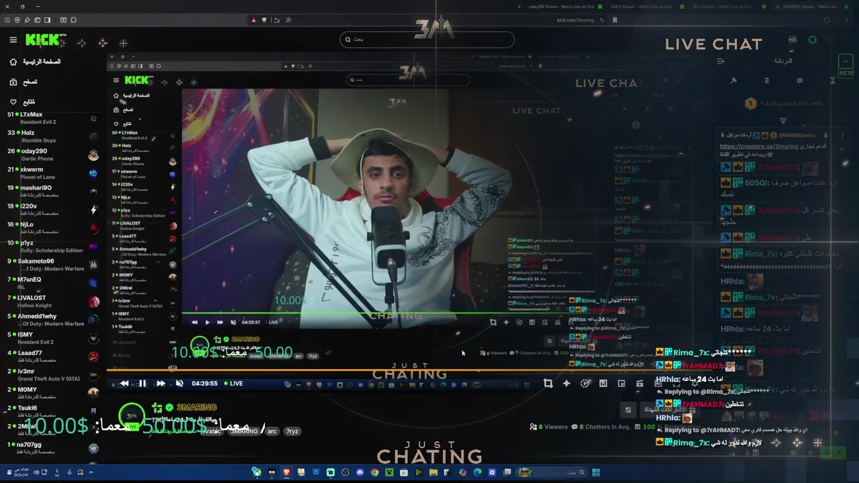Collapse the chat panel with the arrow-lines icon
This screenshot has height=483, width=859.
coord(720,61)
